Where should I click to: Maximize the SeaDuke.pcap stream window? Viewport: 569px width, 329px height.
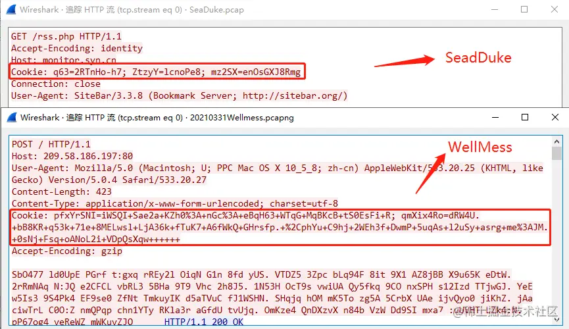click(524, 9)
